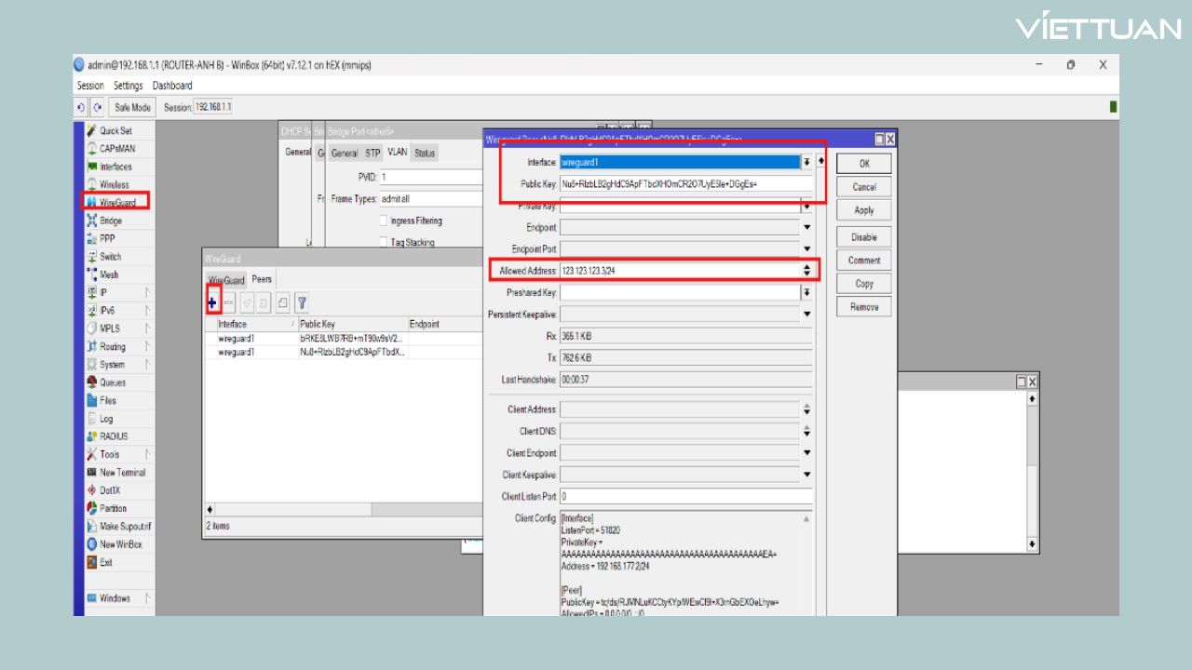This screenshot has width=1192, height=670.
Task: Click the Allowed Address input field
Action: pyautogui.click(x=680, y=270)
